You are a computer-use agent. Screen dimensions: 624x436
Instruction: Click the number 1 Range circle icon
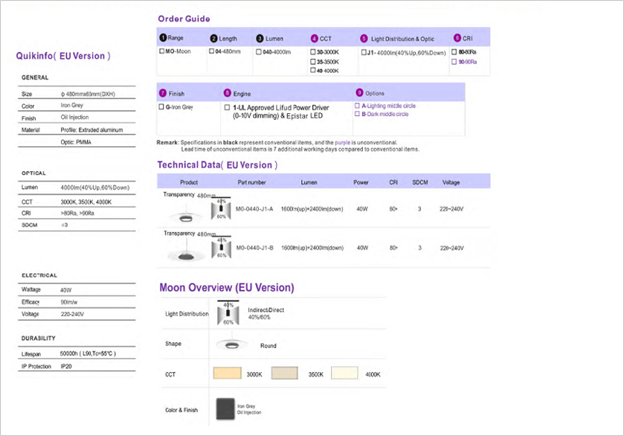163,38
